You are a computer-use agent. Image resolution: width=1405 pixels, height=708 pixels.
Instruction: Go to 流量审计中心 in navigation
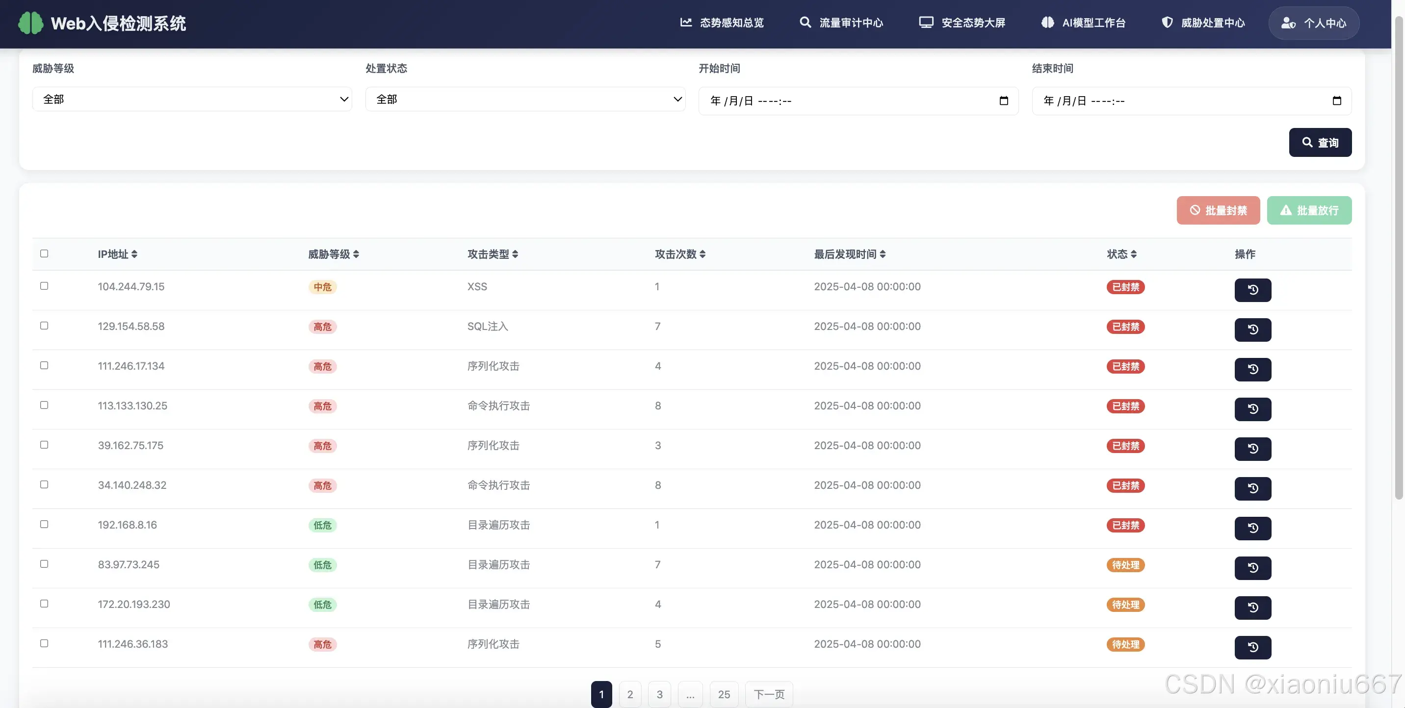[x=841, y=23]
